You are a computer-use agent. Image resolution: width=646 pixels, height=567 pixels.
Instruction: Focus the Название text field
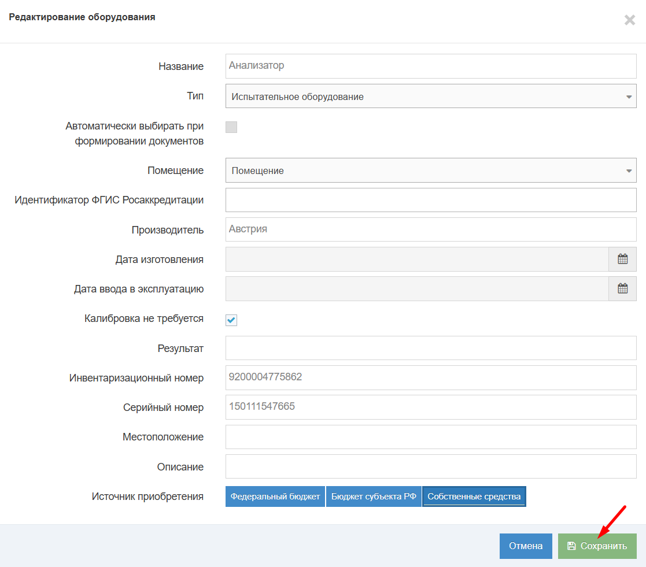tap(430, 66)
